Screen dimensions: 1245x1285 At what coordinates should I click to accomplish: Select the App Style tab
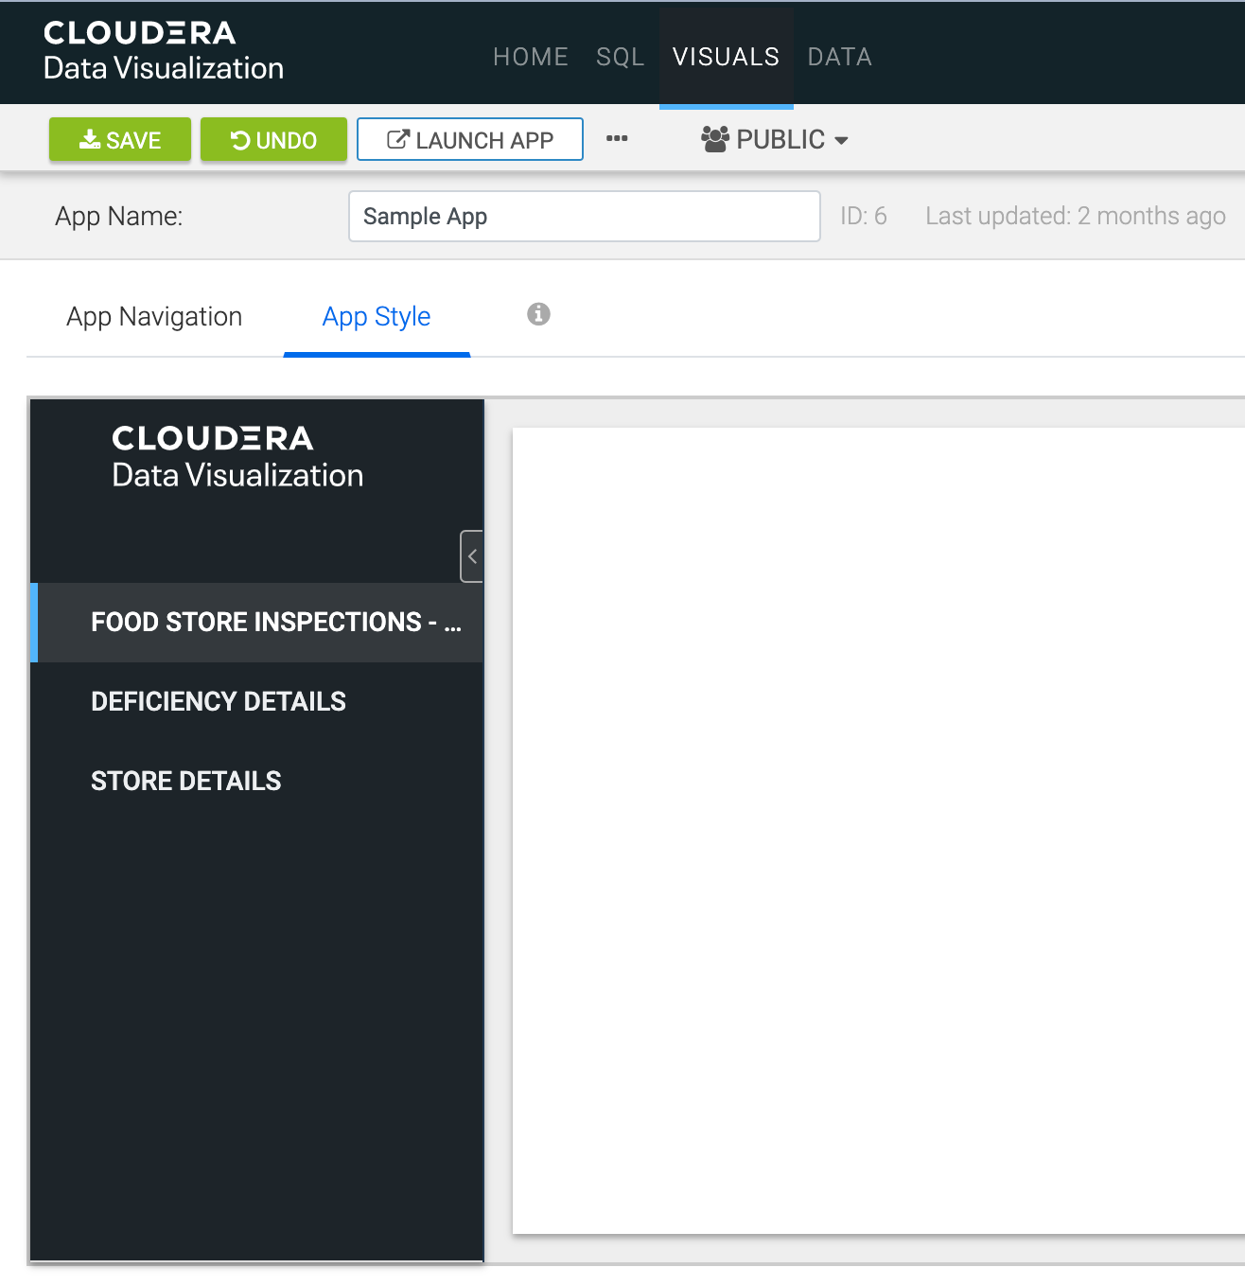click(x=377, y=317)
